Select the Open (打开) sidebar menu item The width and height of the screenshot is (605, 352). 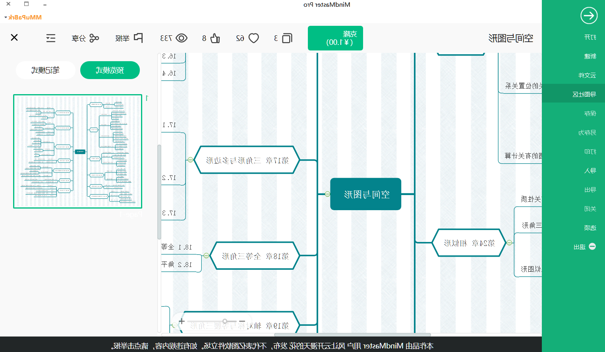(x=590, y=37)
